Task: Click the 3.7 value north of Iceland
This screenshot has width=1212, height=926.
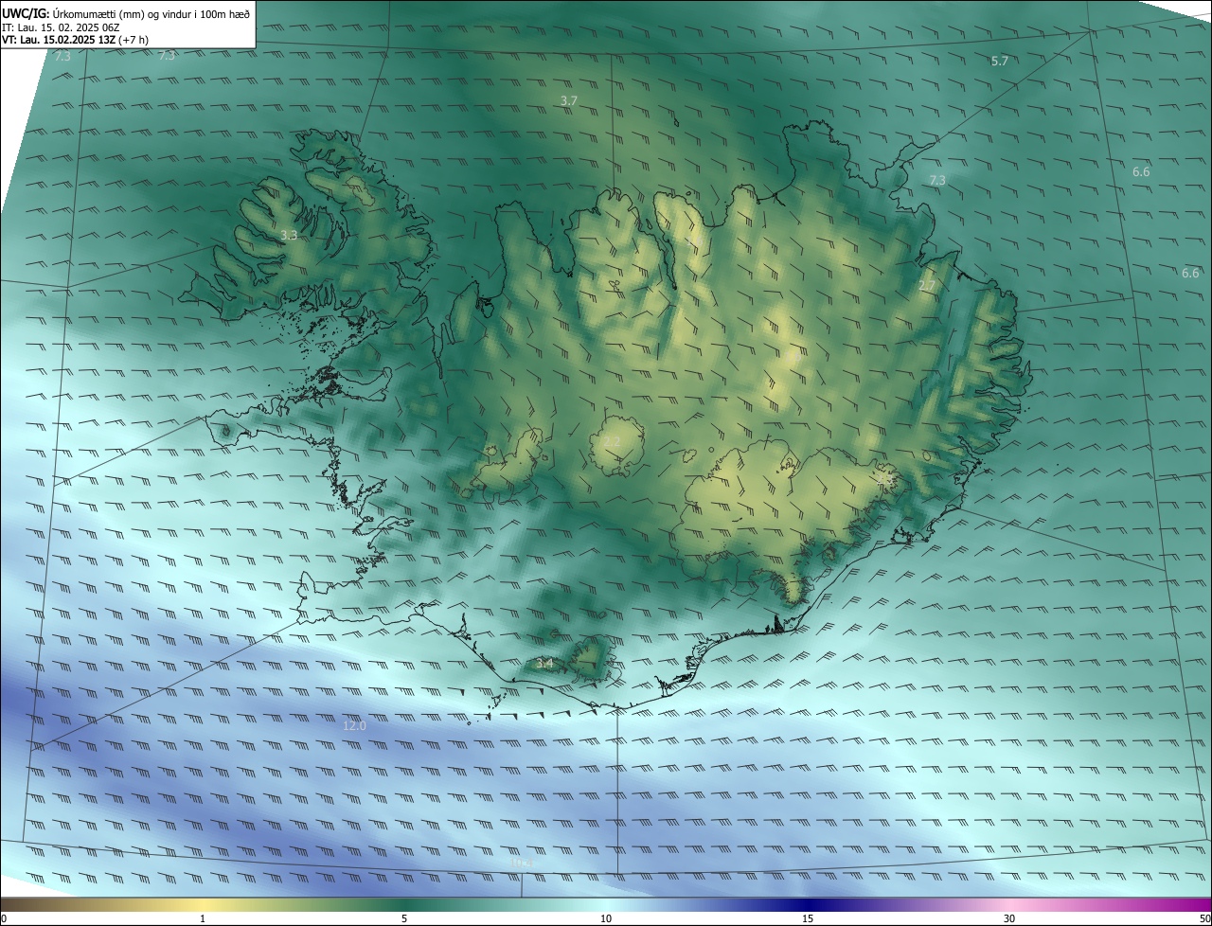Action: pos(569,100)
